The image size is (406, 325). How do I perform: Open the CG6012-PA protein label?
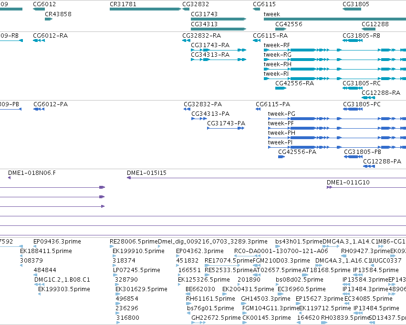(x=51, y=104)
